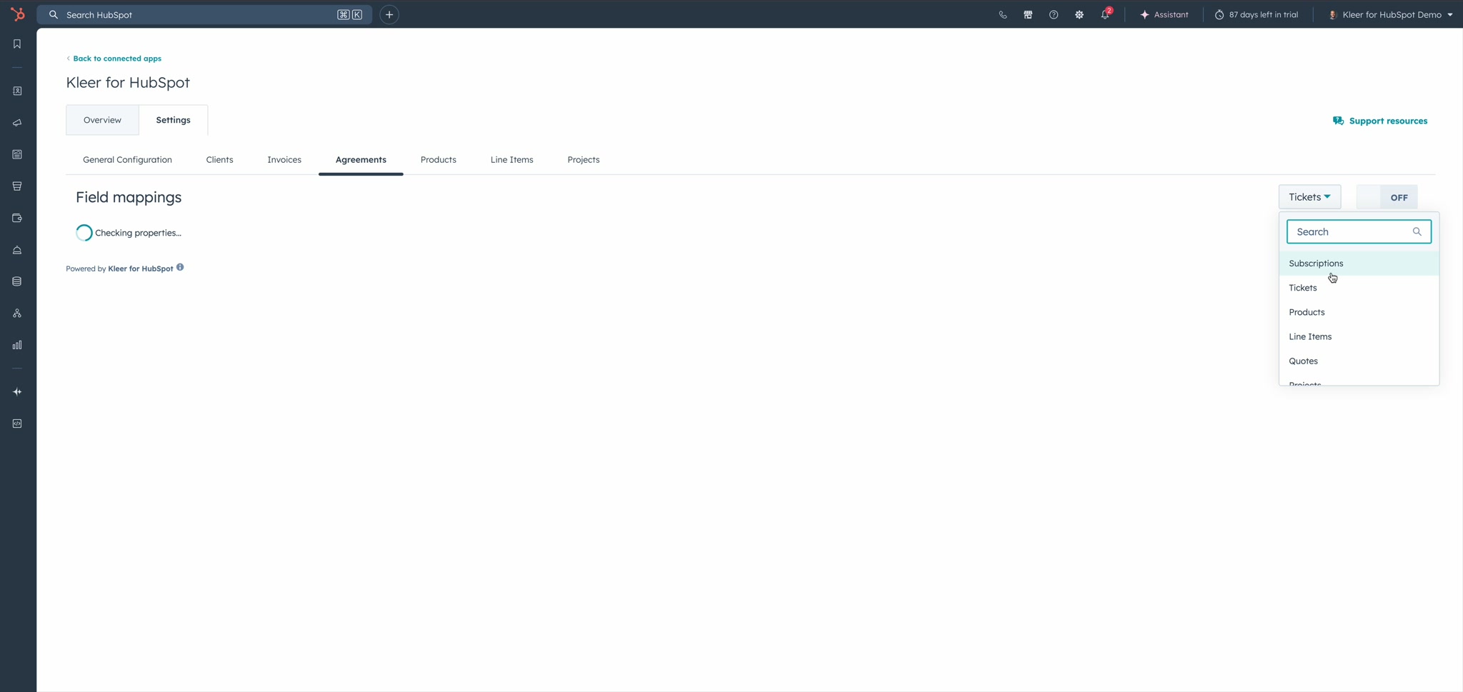Open the Projects settings tab
The height and width of the screenshot is (692, 1463).
584,160
